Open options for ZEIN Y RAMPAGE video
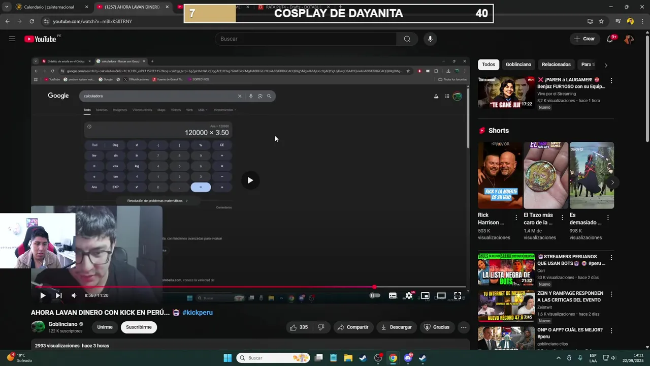 pos(611,294)
